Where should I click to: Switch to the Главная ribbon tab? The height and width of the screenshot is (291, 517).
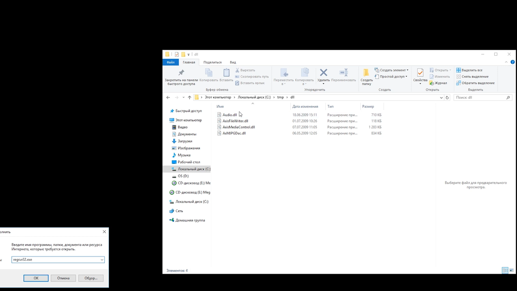coord(189,63)
